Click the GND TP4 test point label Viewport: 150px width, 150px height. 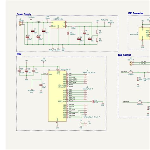coord(63,50)
